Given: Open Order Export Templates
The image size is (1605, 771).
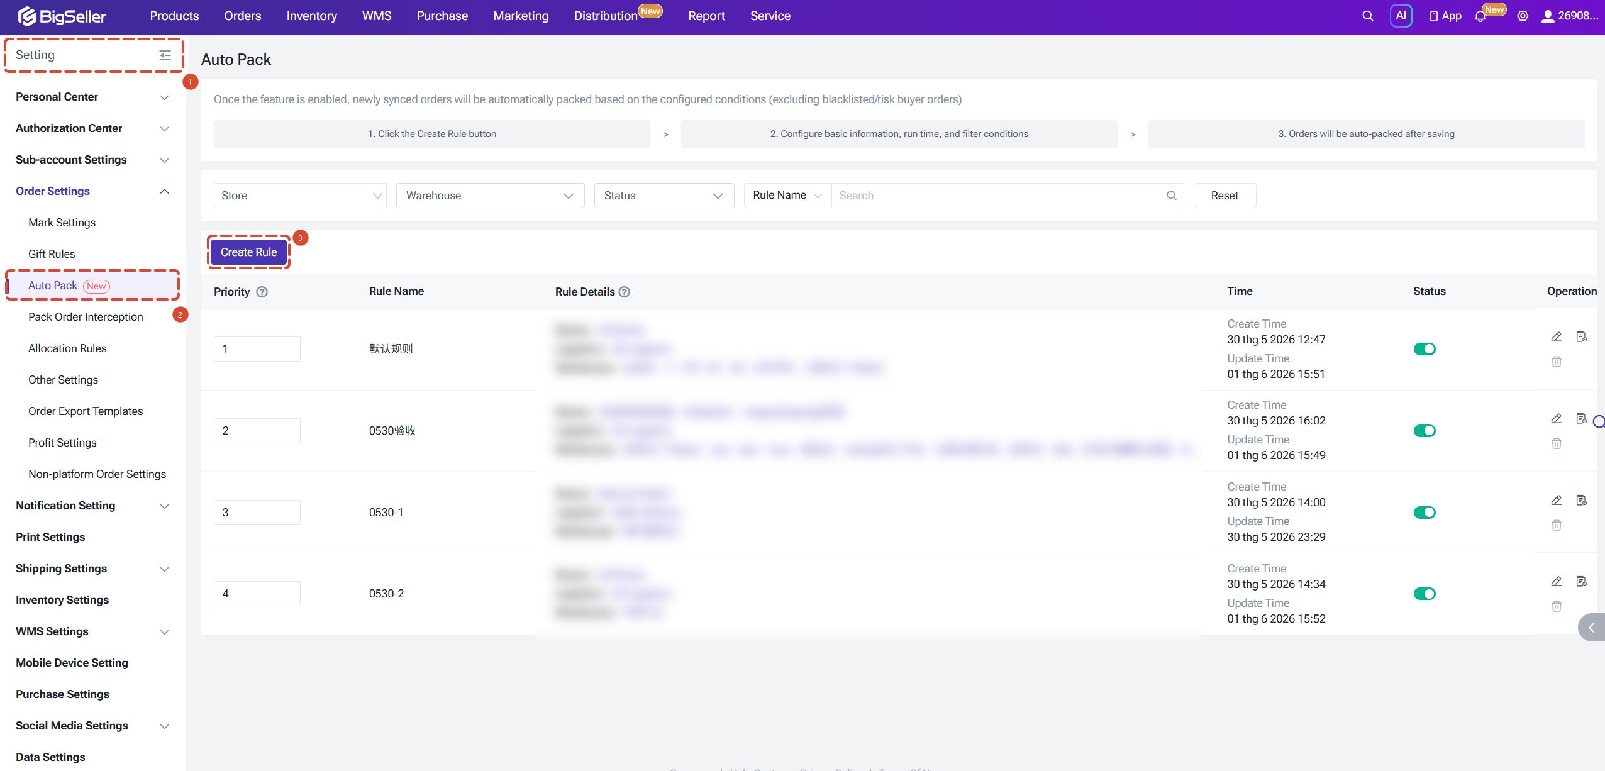Looking at the screenshot, I should point(86,411).
